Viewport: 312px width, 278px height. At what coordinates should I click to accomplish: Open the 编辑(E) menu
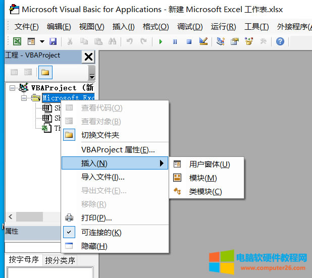pyautogui.click(x=59, y=27)
